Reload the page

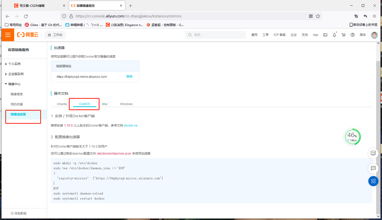point(26,16)
